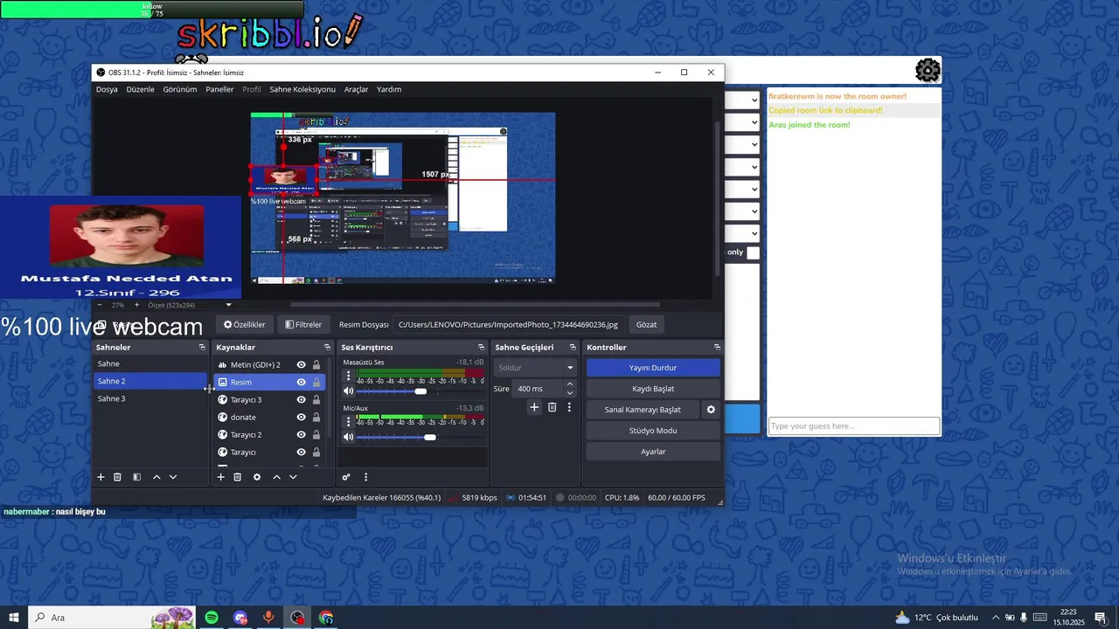Open transition properties three-dot menu

pyautogui.click(x=569, y=407)
